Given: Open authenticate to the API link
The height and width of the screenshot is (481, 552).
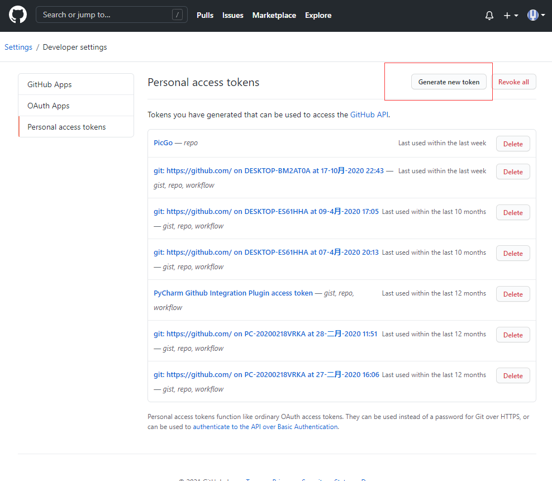Looking at the screenshot, I should (265, 427).
